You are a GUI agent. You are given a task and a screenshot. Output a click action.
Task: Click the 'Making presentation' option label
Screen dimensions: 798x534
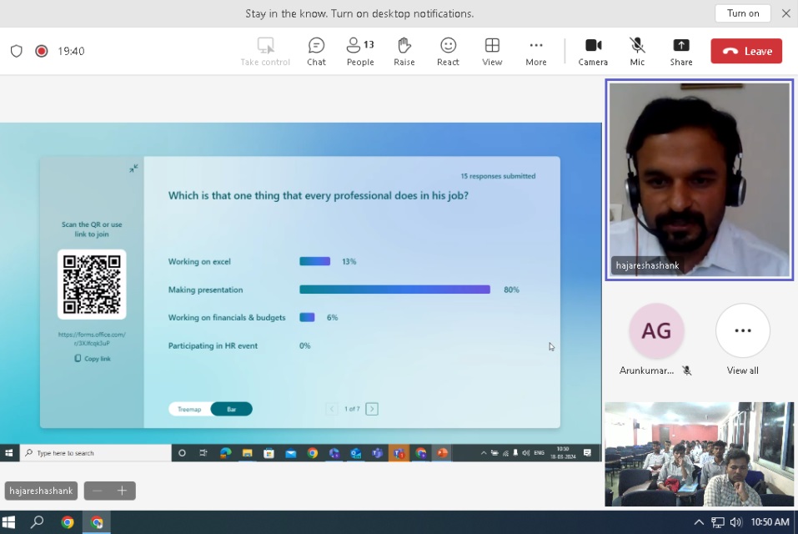(206, 290)
